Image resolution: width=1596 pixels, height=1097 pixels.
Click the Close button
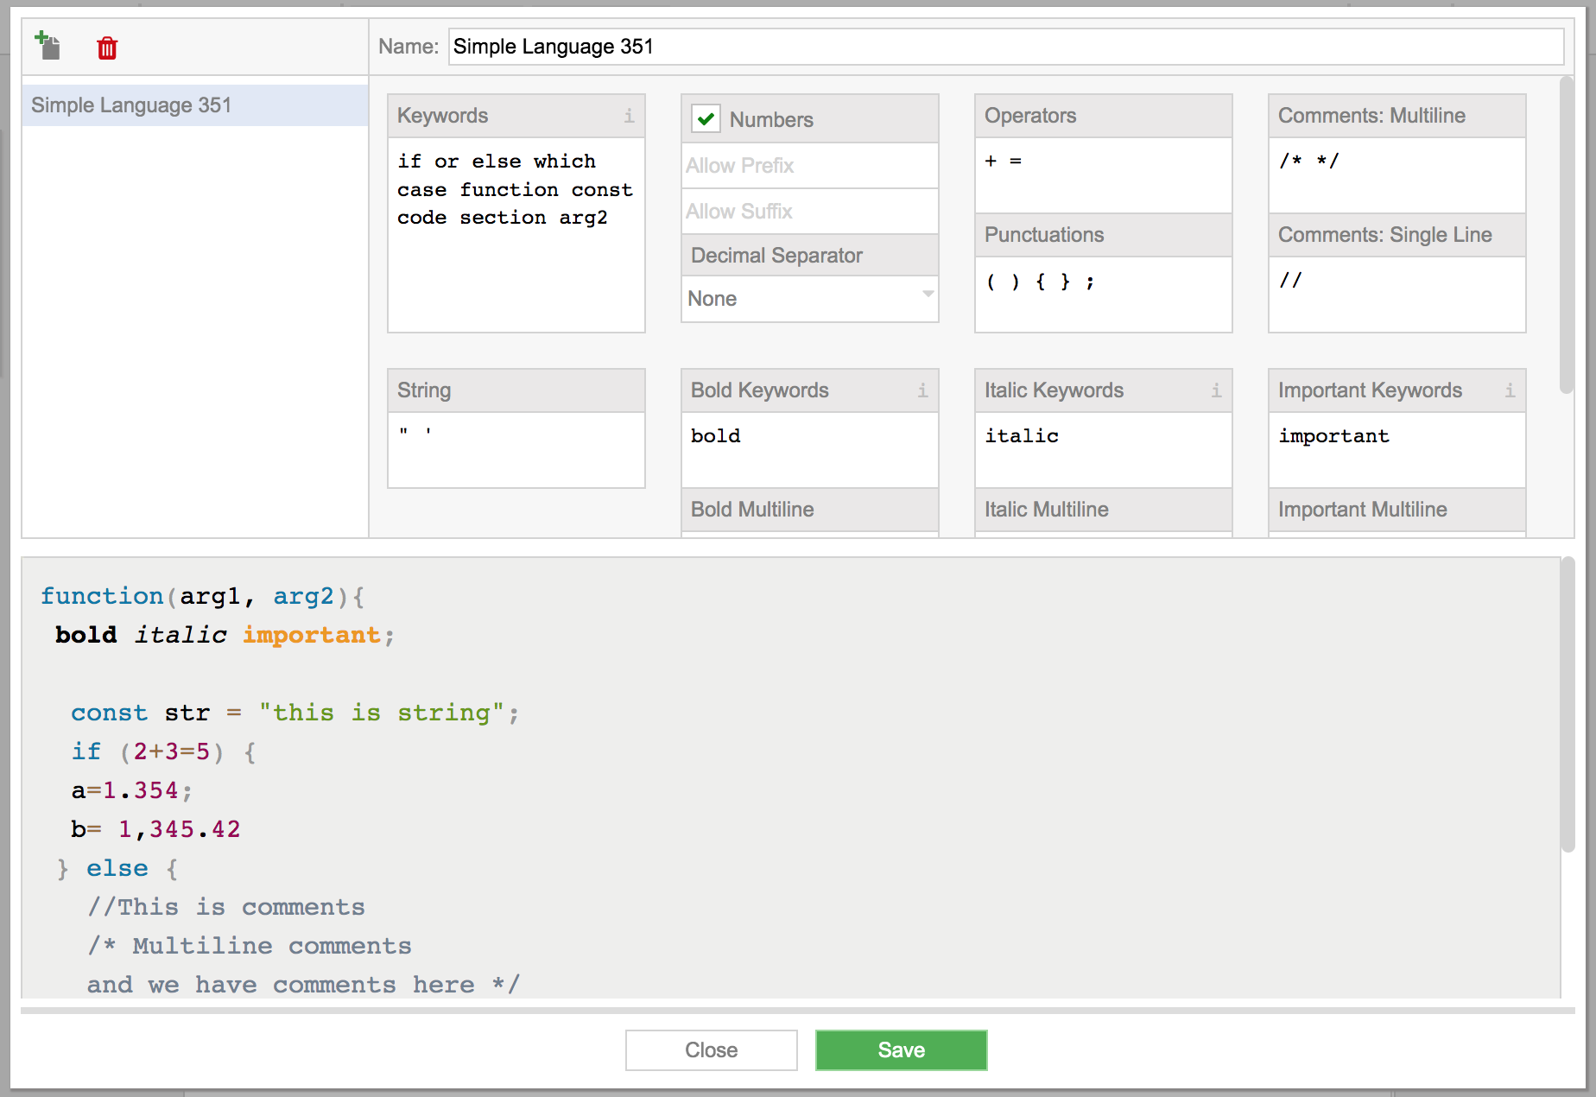(x=711, y=1049)
